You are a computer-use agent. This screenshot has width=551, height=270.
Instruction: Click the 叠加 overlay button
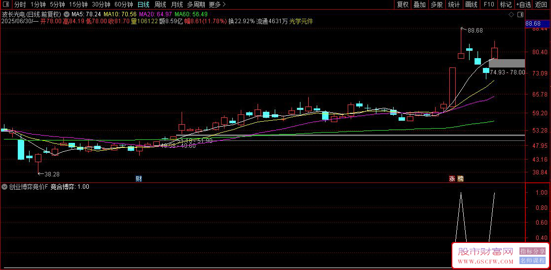pyautogui.click(x=420, y=4)
